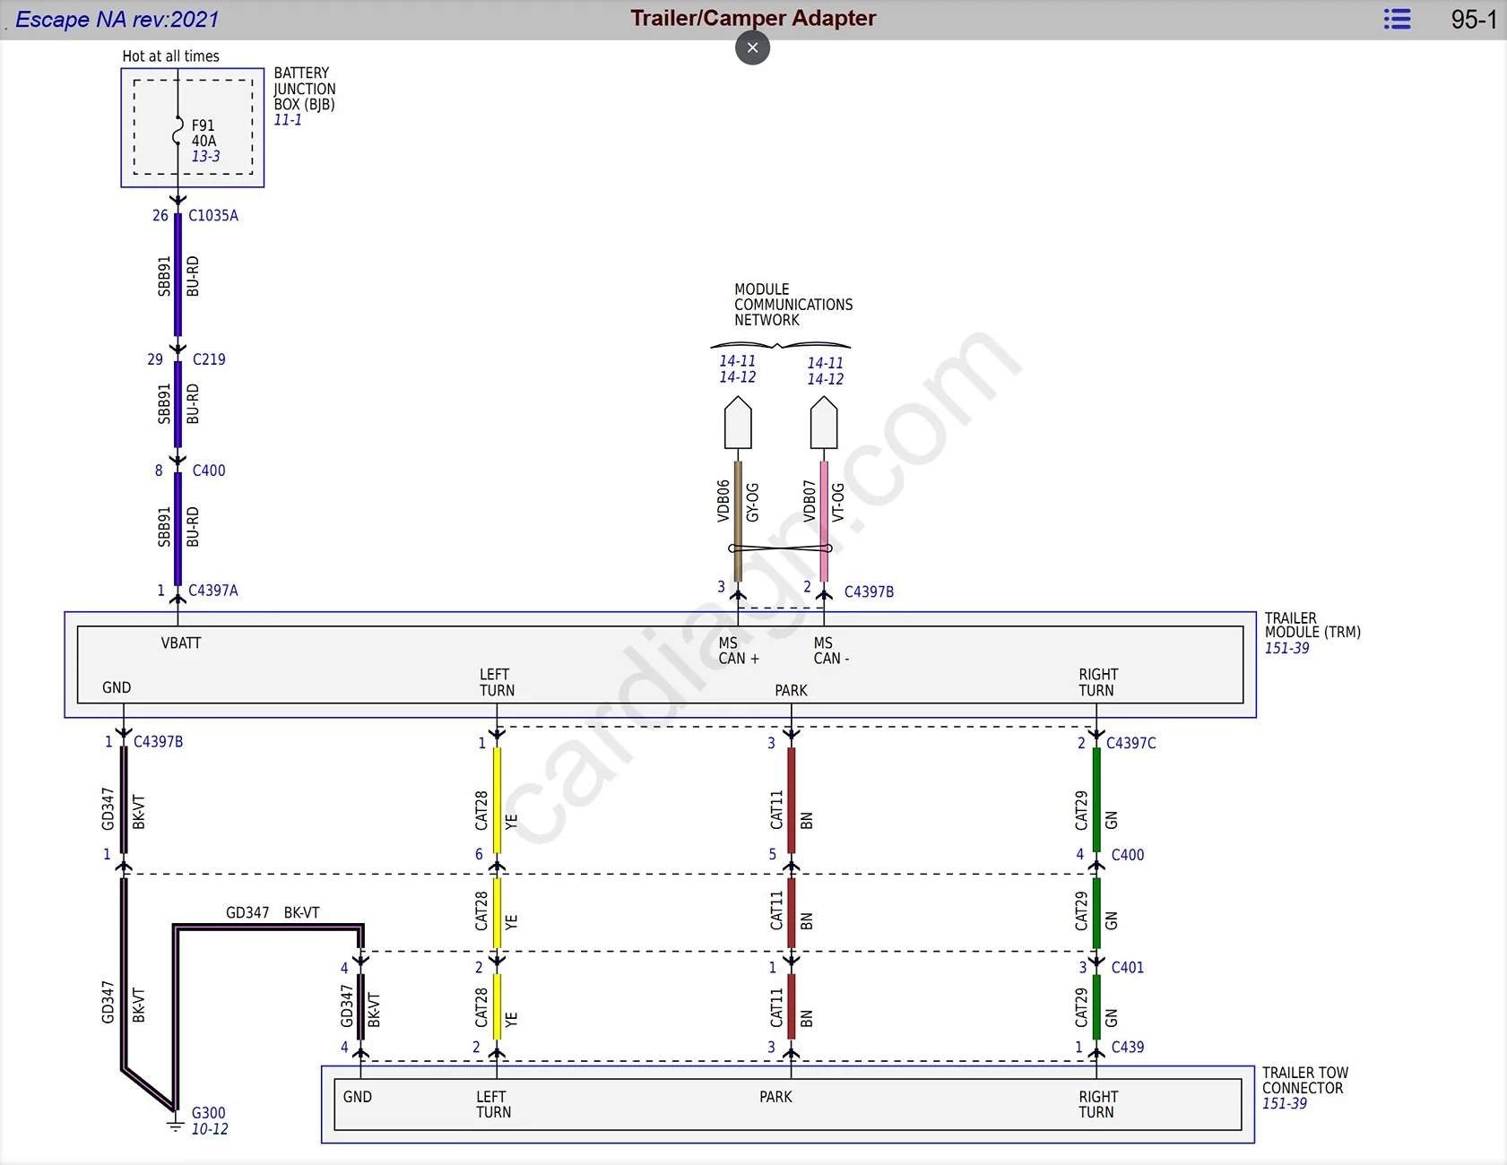The image size is (1507, 1165).
Task: Select connector C4397C label
Action: click(1131, 743)
